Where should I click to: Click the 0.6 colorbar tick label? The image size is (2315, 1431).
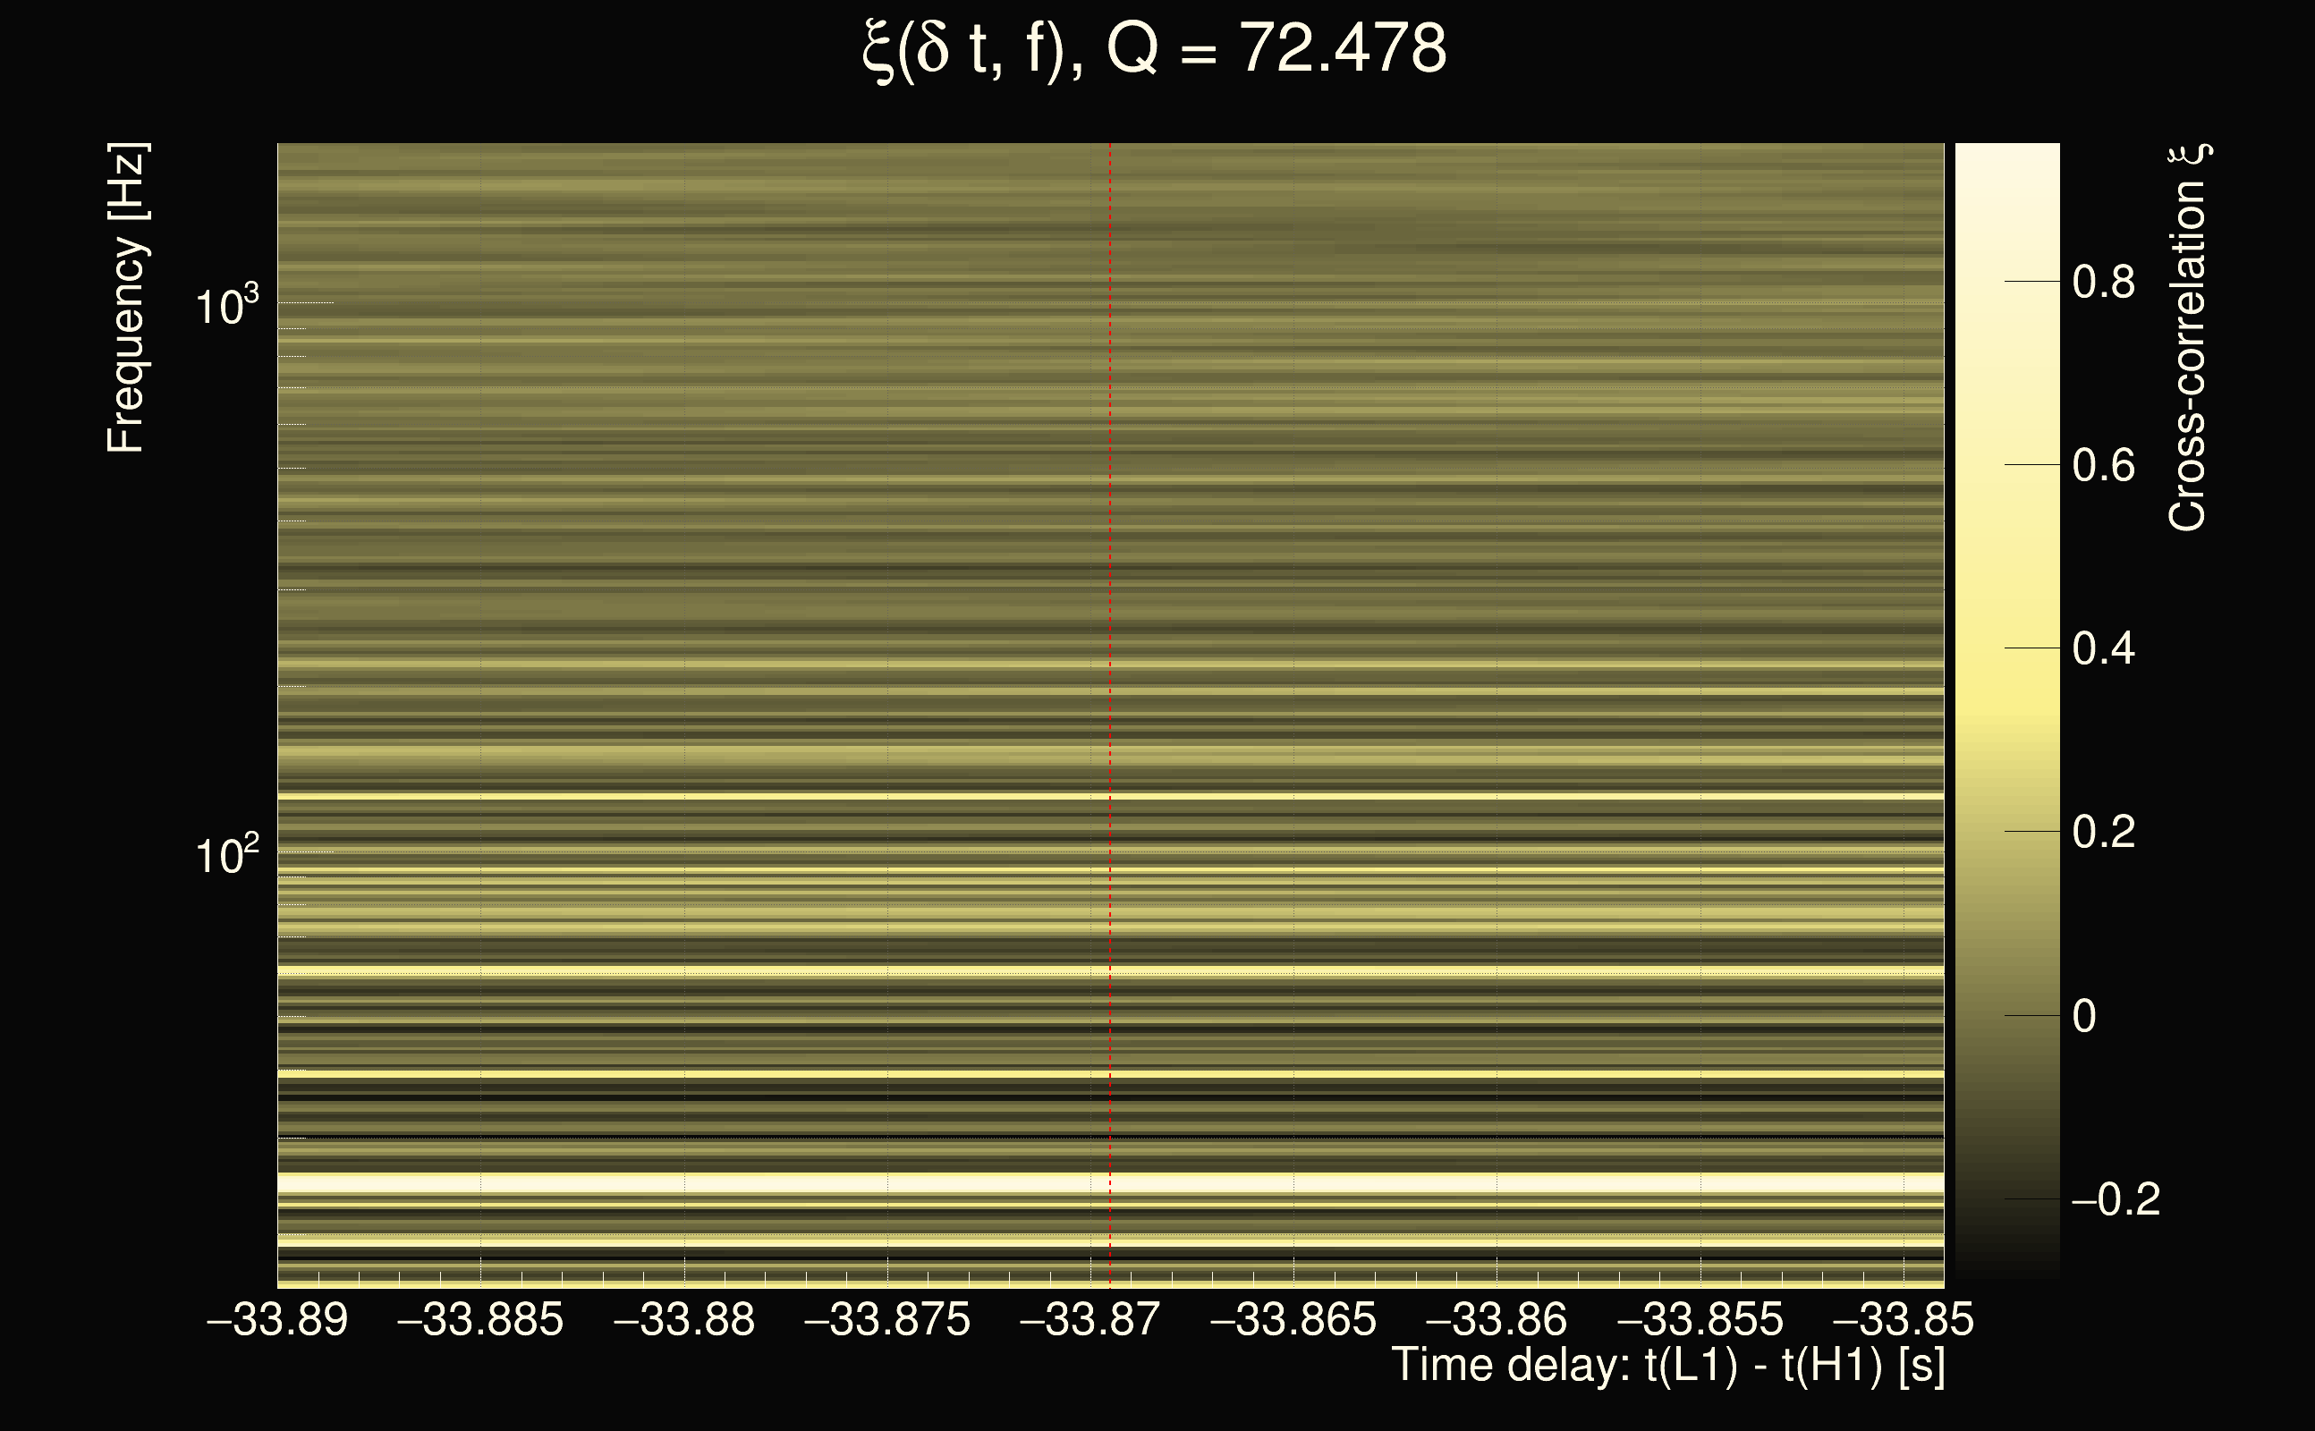point(2103,467)
